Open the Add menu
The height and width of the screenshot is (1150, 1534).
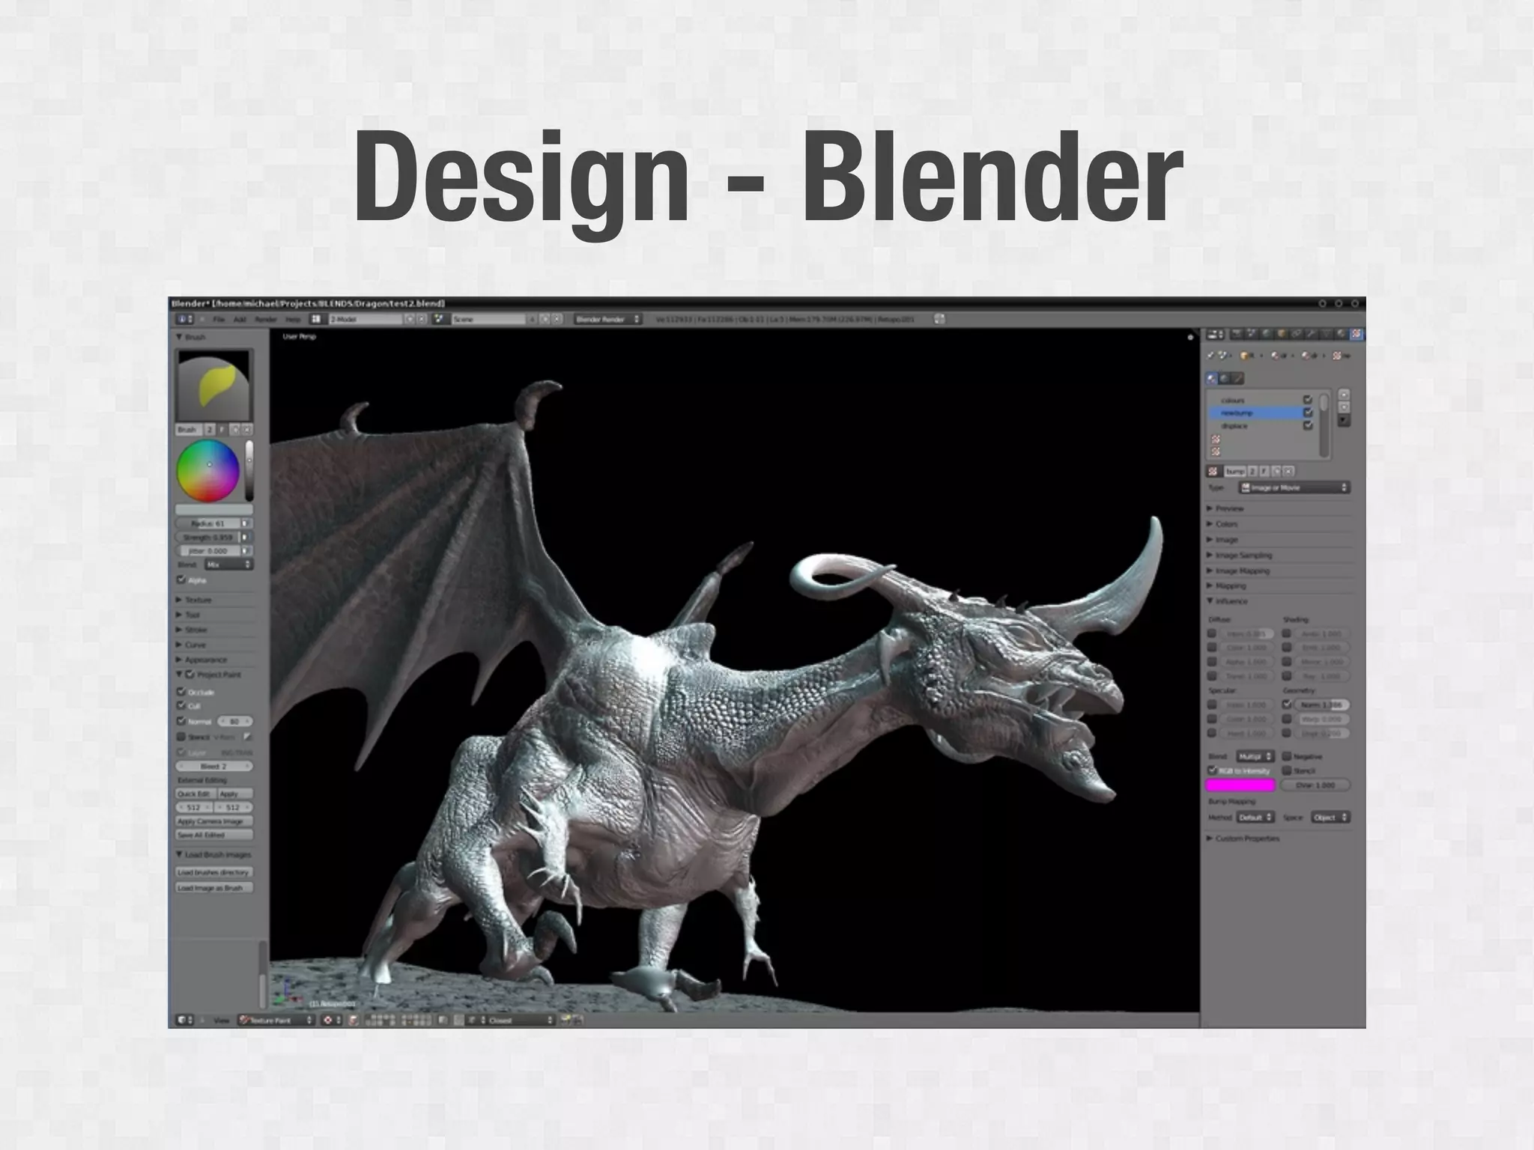pos(240,319)
